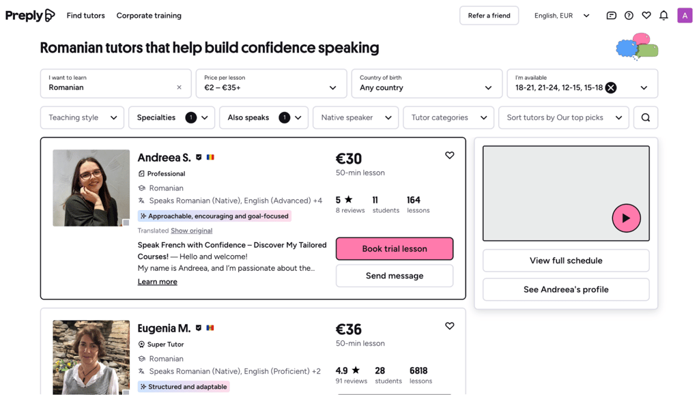Open the Native speaker filter
The image size is (699, 395).
[x=355, y=117]
